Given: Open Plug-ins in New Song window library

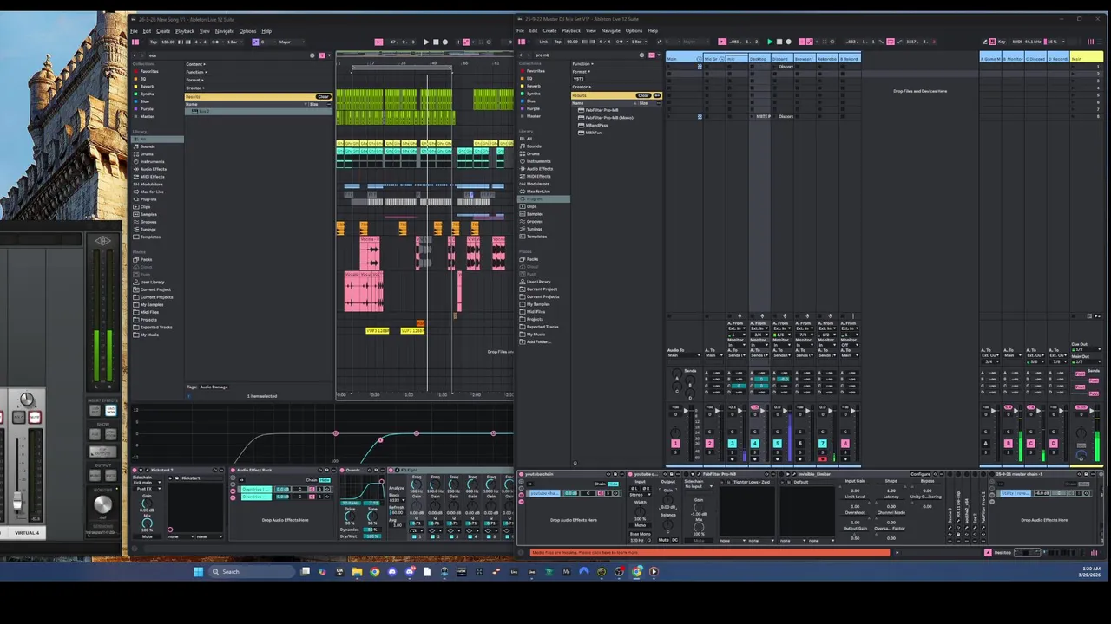Looking at the screenshot, I should 149,199.
